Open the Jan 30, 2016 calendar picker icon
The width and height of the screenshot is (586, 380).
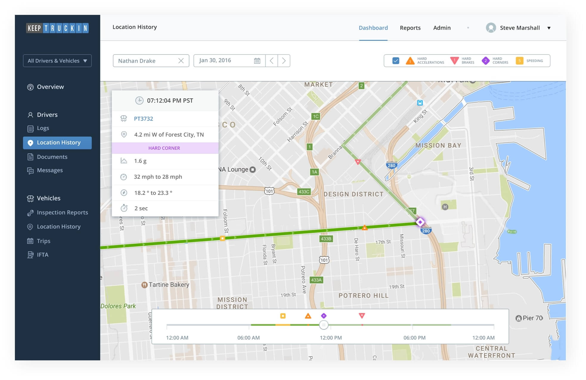[257, 60]
